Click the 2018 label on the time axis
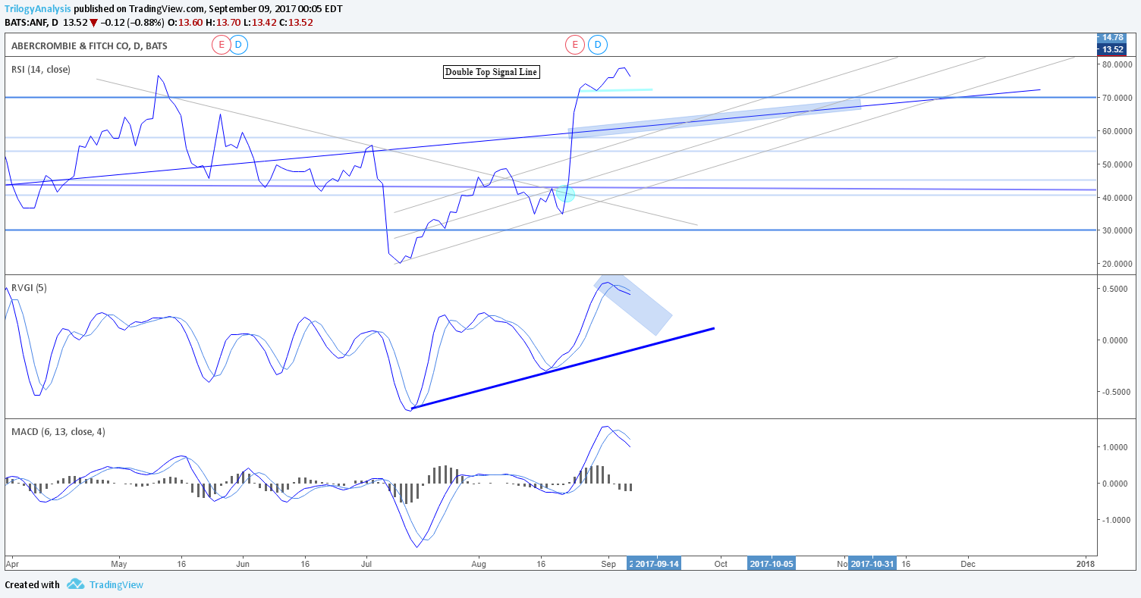This screenshot has width=1141, height=598. pyautogui.click(x=1086, y=564)
